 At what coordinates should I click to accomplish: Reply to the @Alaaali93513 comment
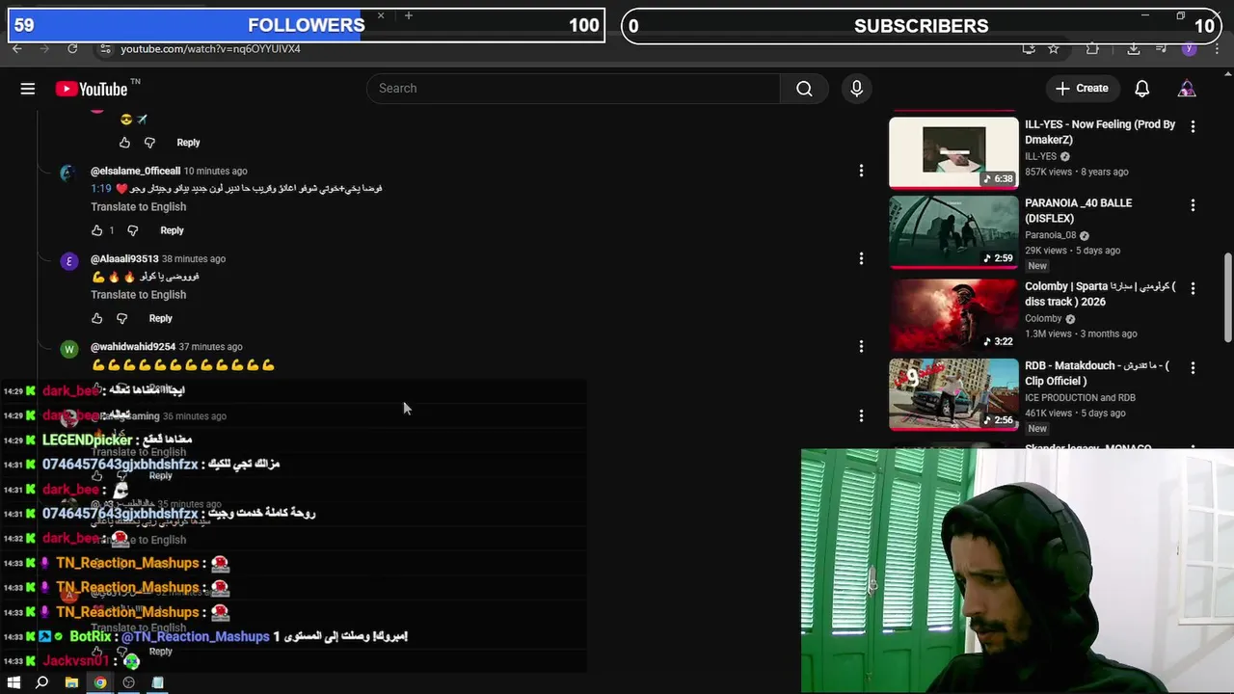[160, 318]
